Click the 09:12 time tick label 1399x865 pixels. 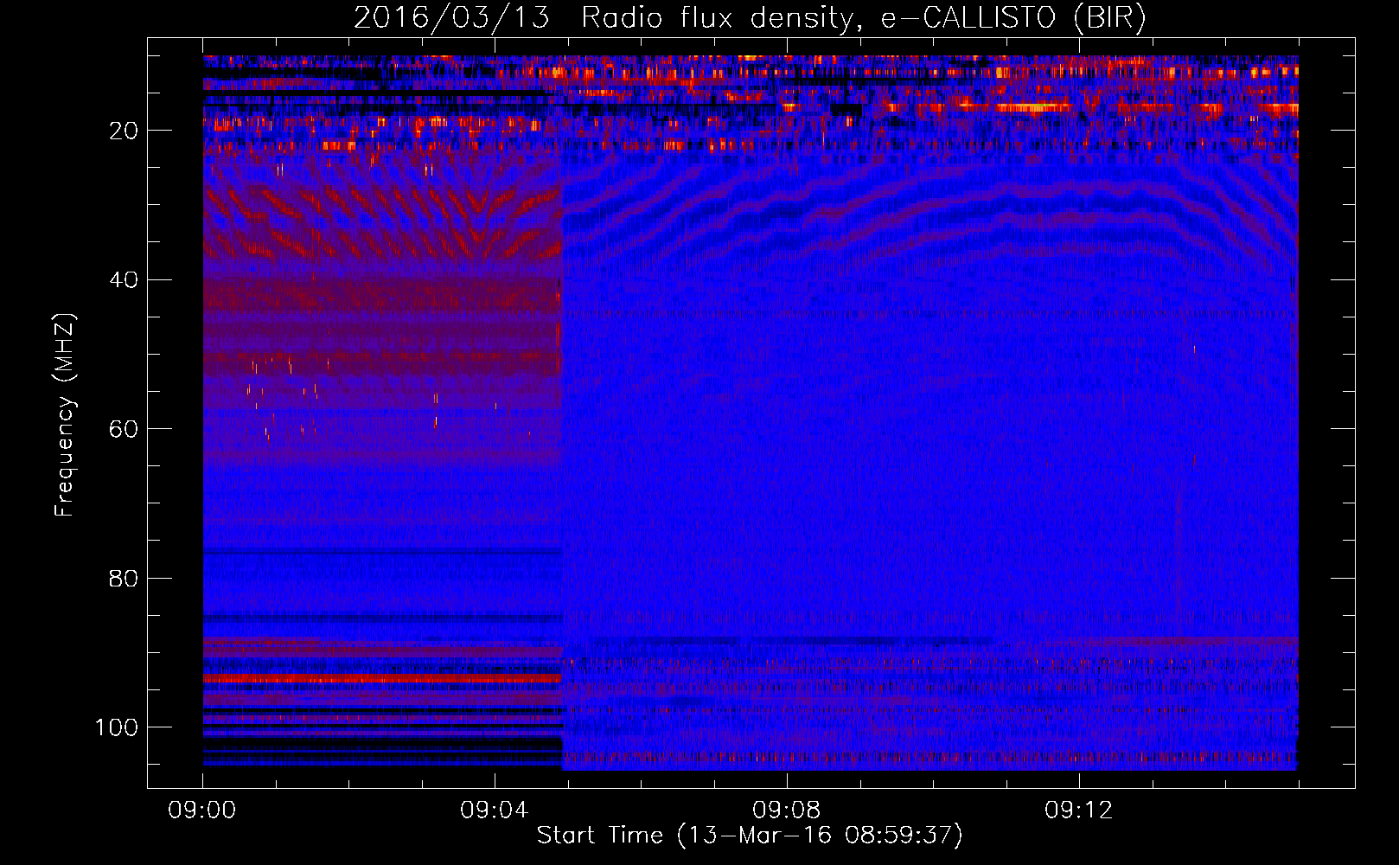point(1079,811)
